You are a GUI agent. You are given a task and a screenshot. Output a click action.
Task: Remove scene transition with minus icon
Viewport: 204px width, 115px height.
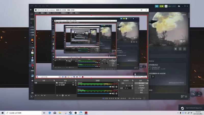pyautogui.click(x=129, y=86)
